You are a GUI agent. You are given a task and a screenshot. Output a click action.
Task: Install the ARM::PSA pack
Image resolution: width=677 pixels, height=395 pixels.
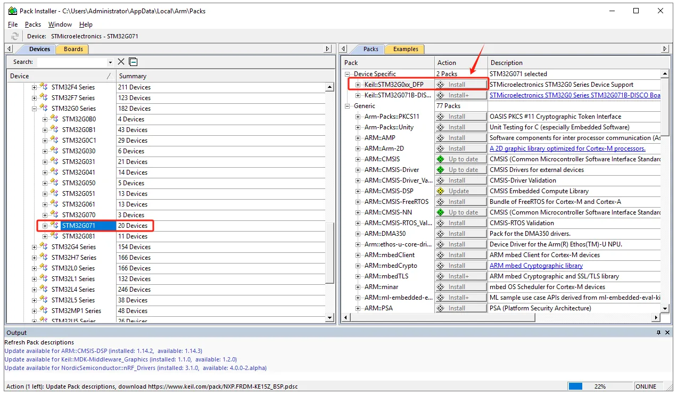tap(461, 308)
